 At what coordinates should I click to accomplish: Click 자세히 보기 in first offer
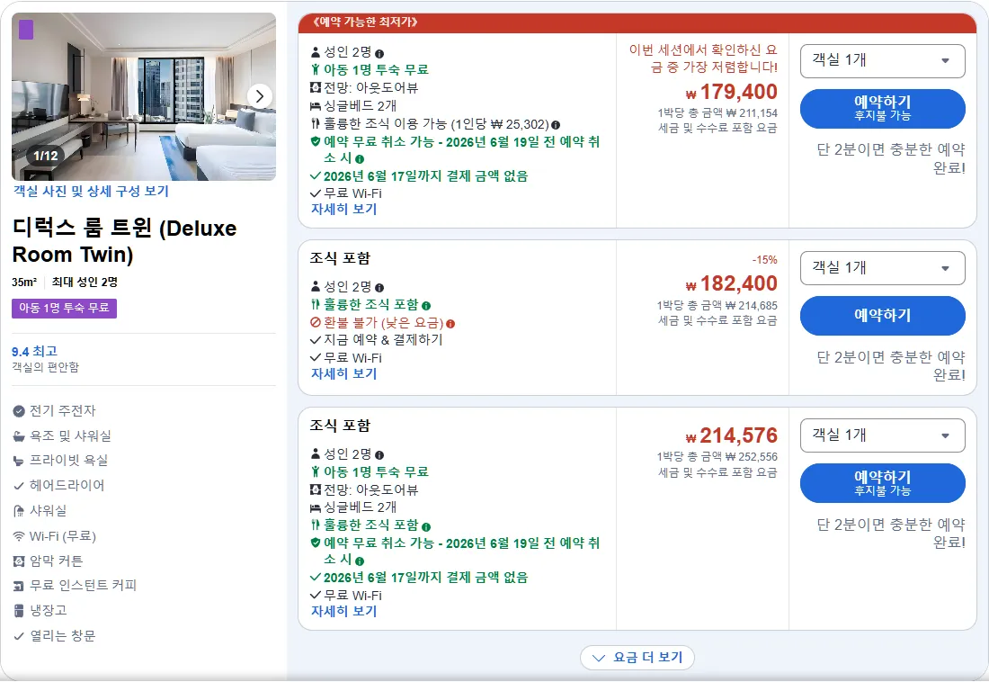click(x=343, y=209)
